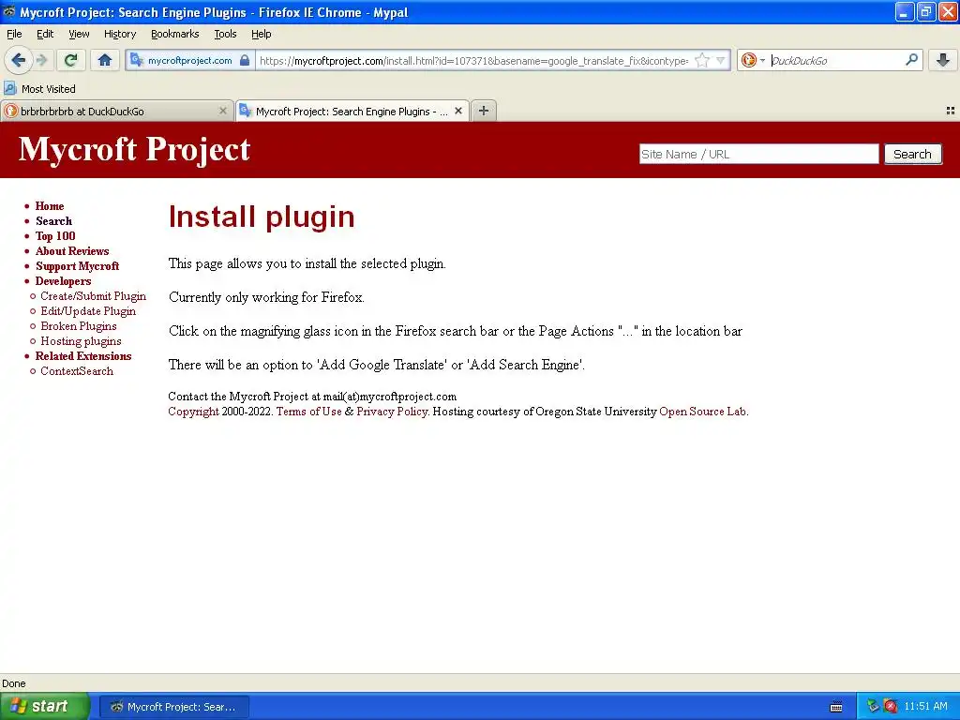The width and height of the screenshot is (960, 720).
Task: Open a new tab with plus button
Action: pos(484,111)
